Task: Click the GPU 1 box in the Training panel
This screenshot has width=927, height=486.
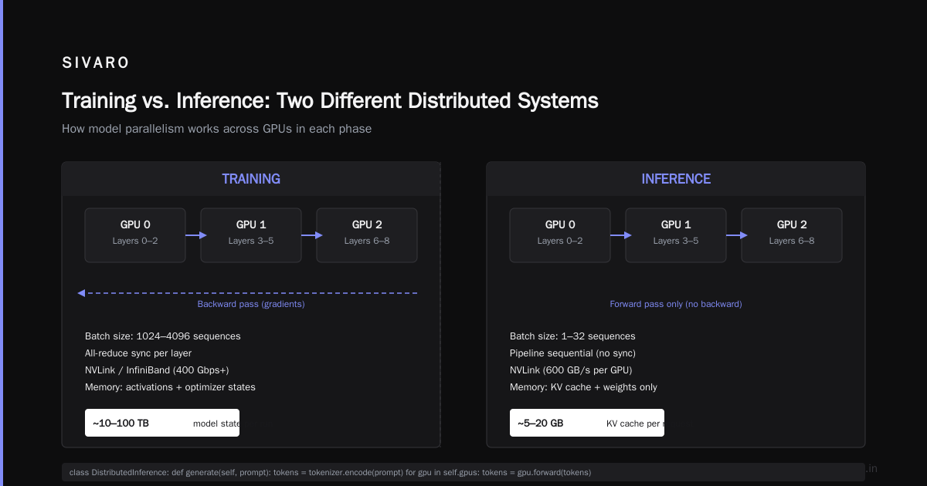Action: tap(251, 235)
